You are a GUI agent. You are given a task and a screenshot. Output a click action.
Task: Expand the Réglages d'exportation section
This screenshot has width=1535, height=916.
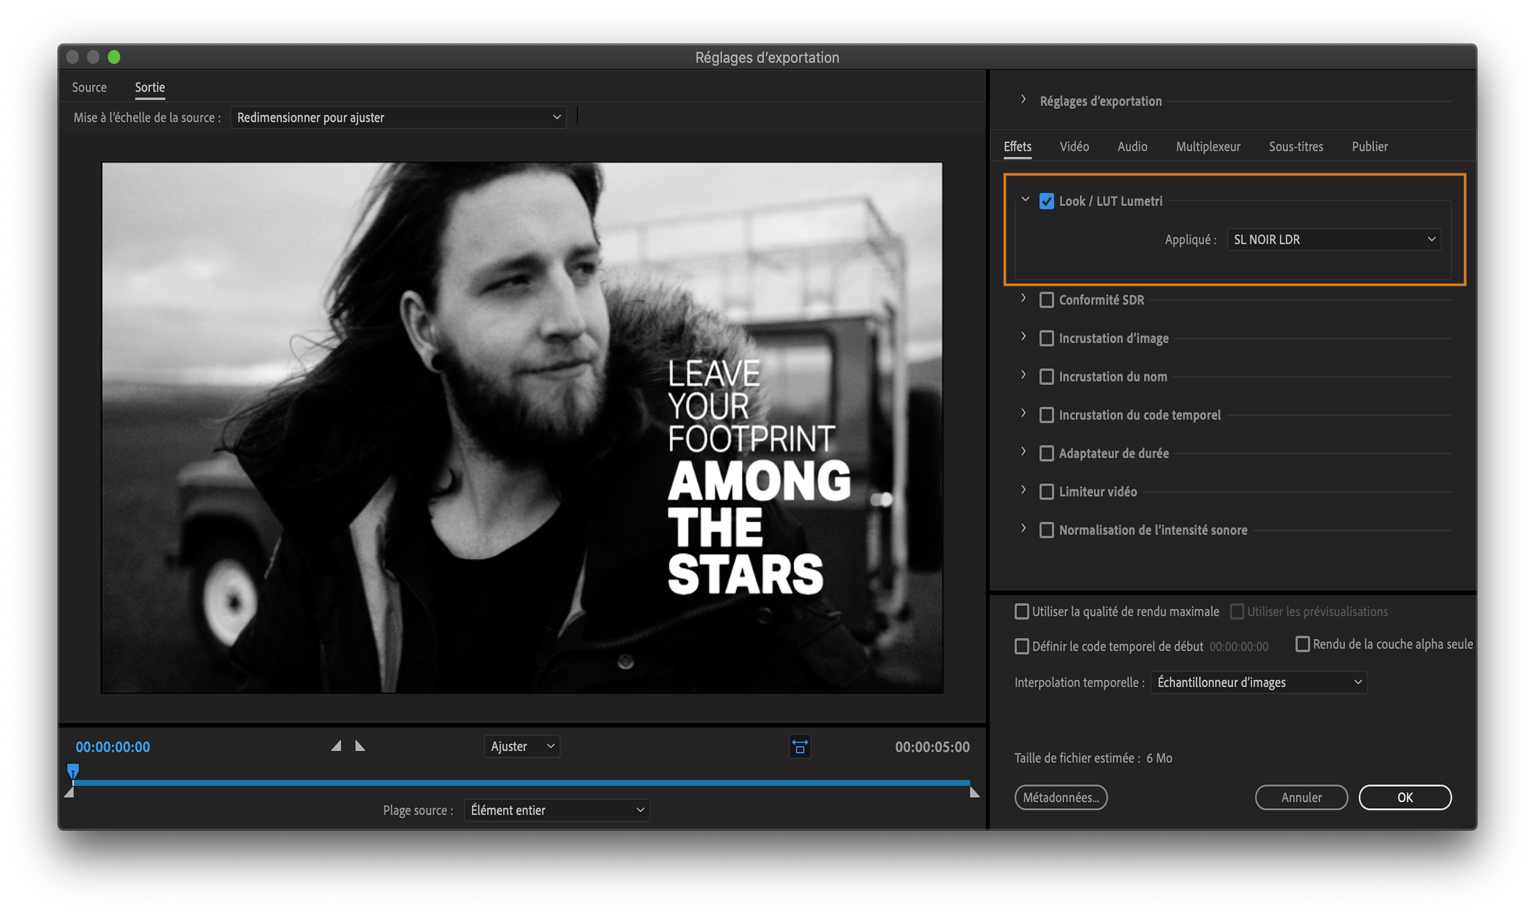coord(1023,100)
